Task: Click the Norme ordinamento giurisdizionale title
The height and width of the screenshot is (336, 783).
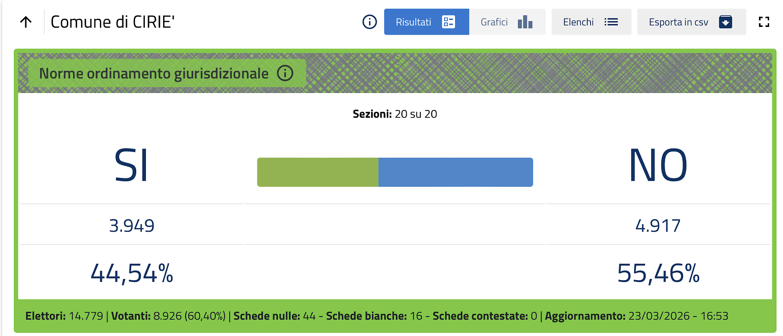Action: pyautogui.click(x=154, y=73)
